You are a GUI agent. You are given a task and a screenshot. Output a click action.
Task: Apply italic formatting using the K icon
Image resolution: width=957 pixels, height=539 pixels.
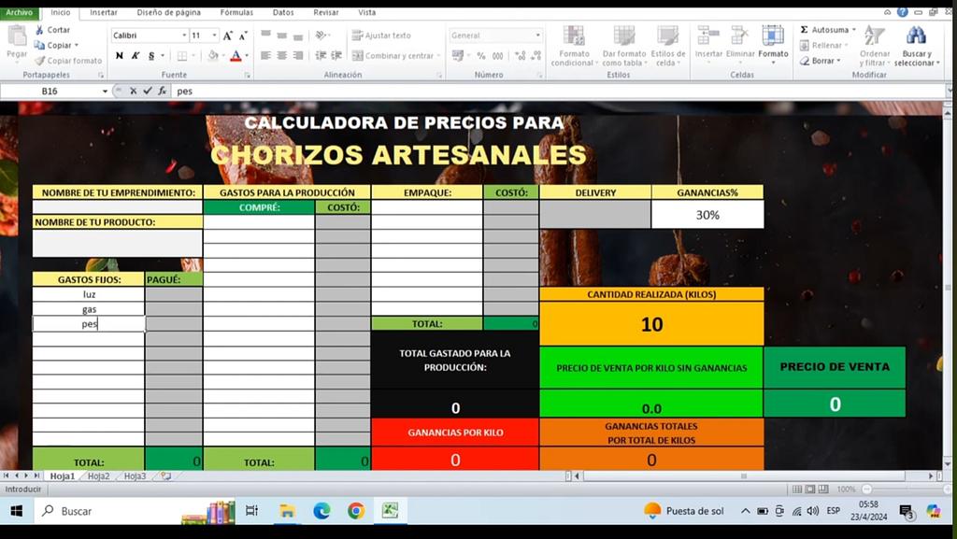tap(136, 57)
